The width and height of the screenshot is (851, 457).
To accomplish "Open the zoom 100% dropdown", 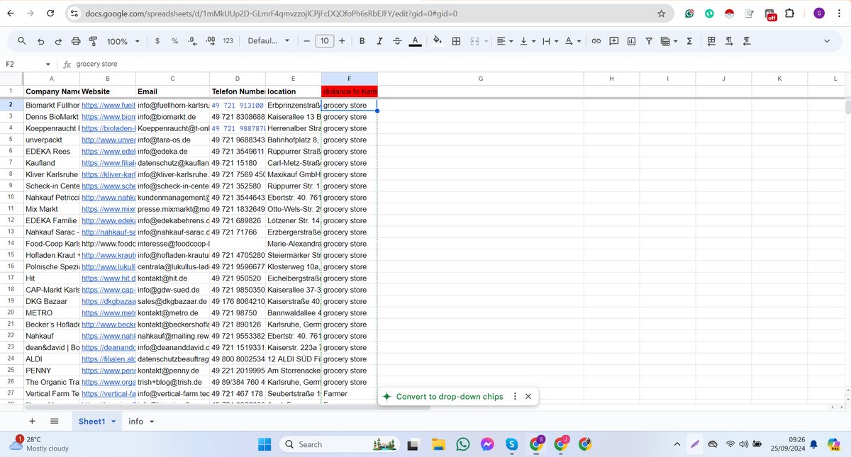I will [x=123, y=42].
